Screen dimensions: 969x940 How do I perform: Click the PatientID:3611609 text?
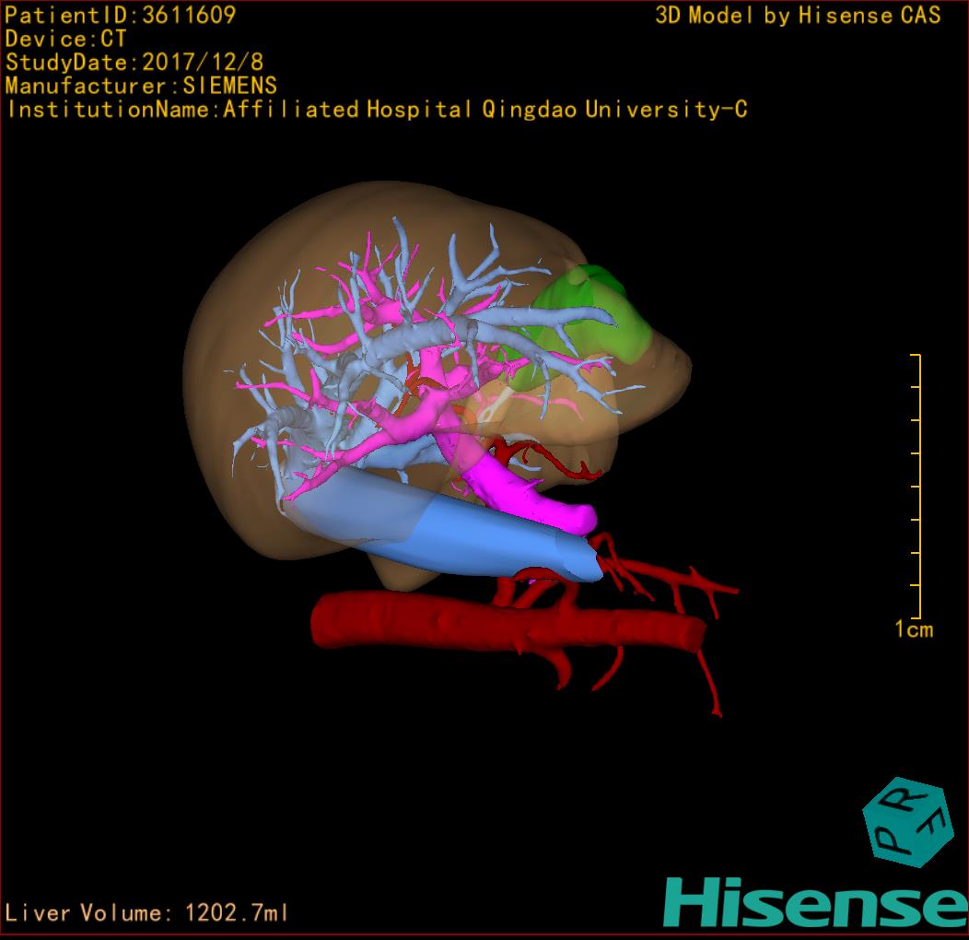121,16
